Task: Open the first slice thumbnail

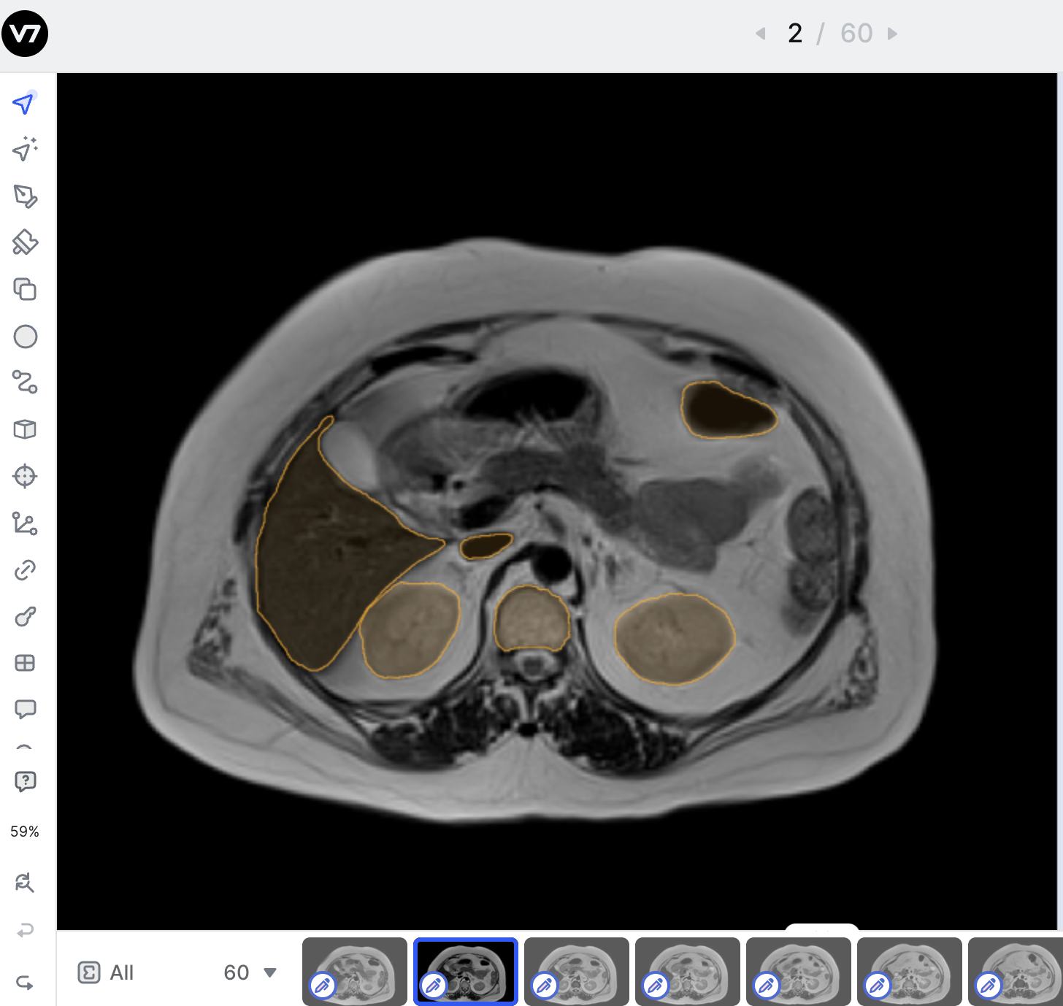Action: tap(355, 972)
